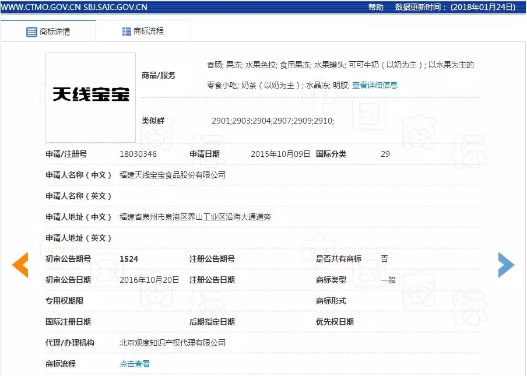This screenshot has height=376, width=527.
Task: Click 点击查看 in the 商标流程 row
Action: [x=135, y=364]
